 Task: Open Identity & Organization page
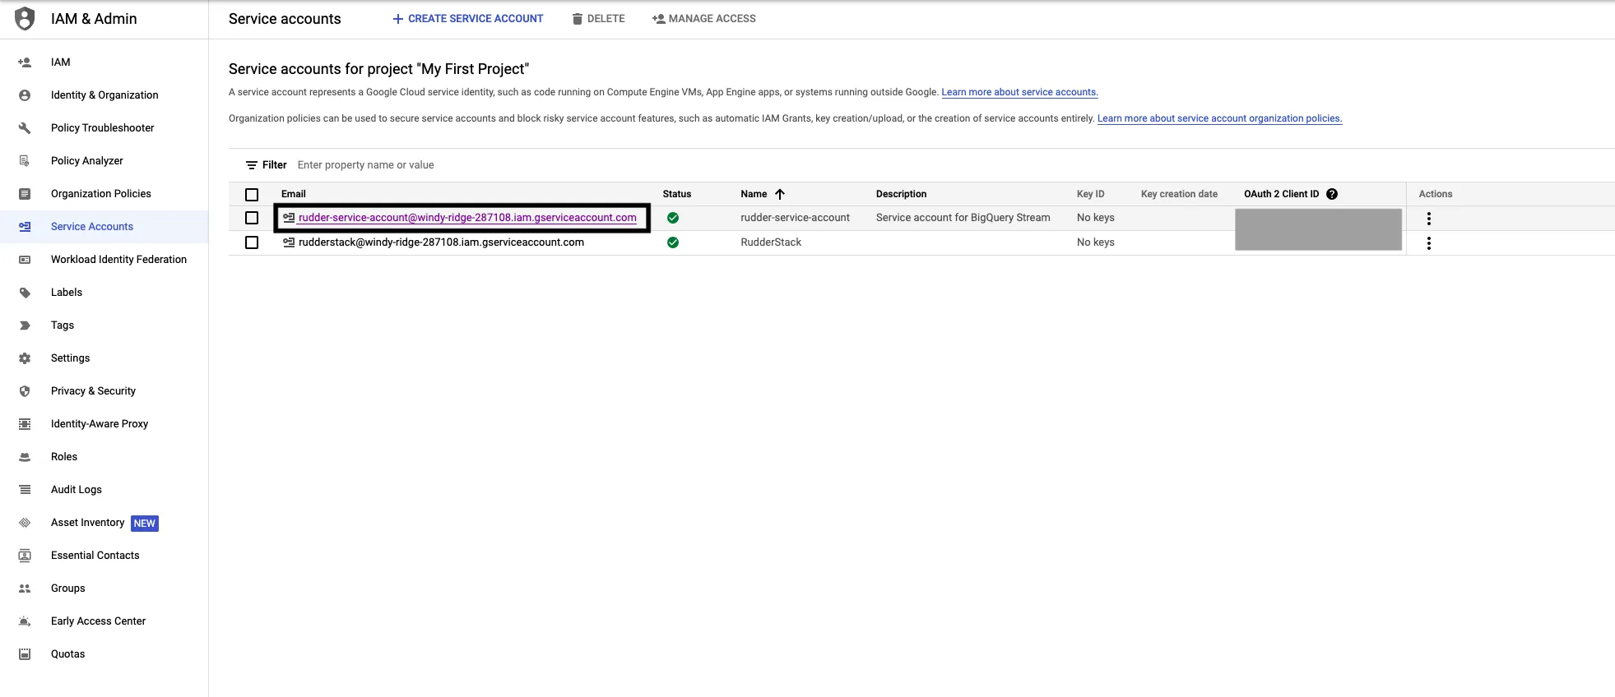coord(104,95)
